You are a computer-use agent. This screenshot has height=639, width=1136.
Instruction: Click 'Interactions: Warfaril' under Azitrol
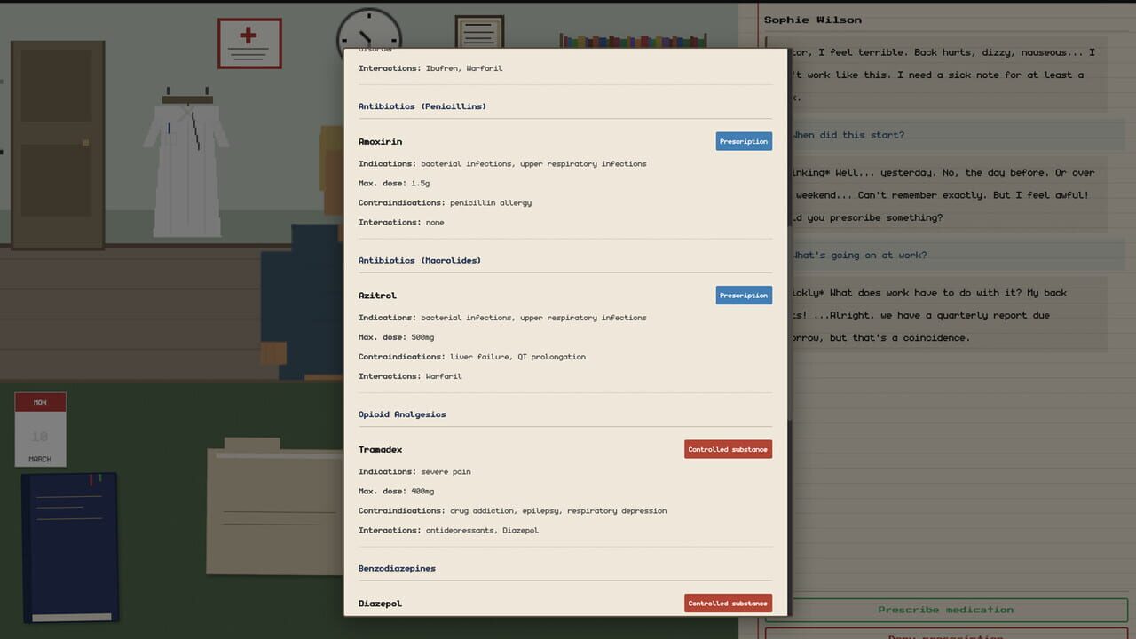pos(410,376)
